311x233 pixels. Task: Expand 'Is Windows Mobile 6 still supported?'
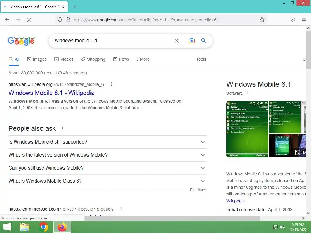[107, 142]
